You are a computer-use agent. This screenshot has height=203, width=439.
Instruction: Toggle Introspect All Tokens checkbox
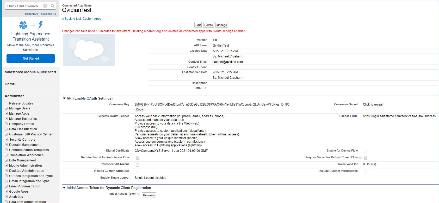pos(137,165)
